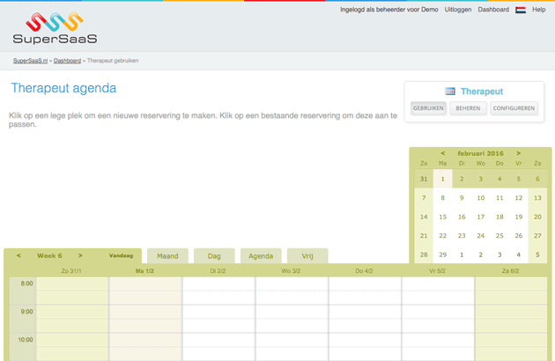Switch to Dag view tab
This screenshot has height=361, width=555.
[214, 256]
